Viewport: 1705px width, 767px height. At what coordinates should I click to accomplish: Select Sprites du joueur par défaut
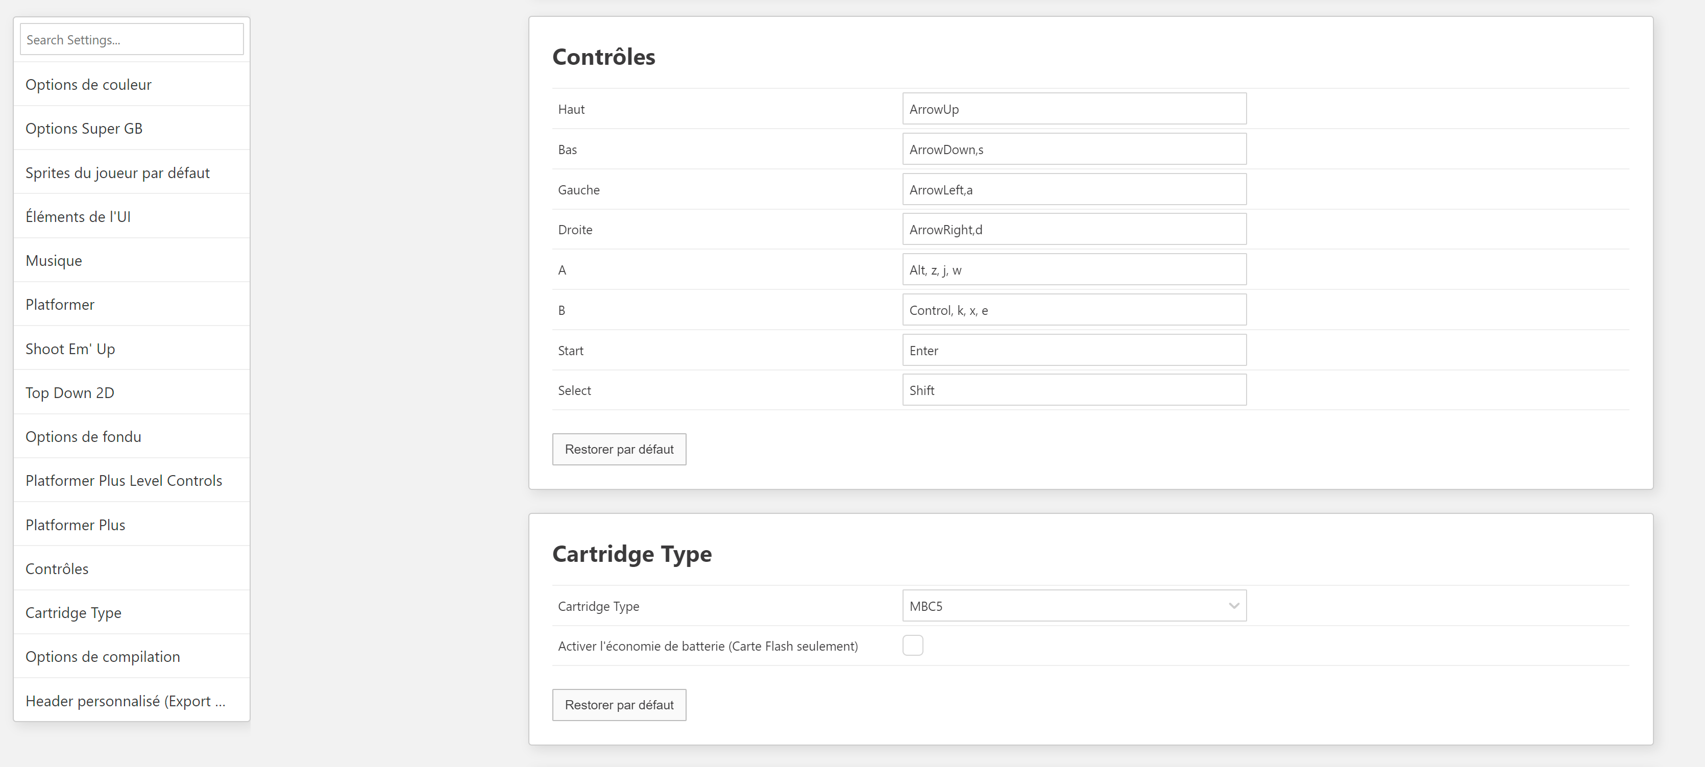(x=117, y=172)
